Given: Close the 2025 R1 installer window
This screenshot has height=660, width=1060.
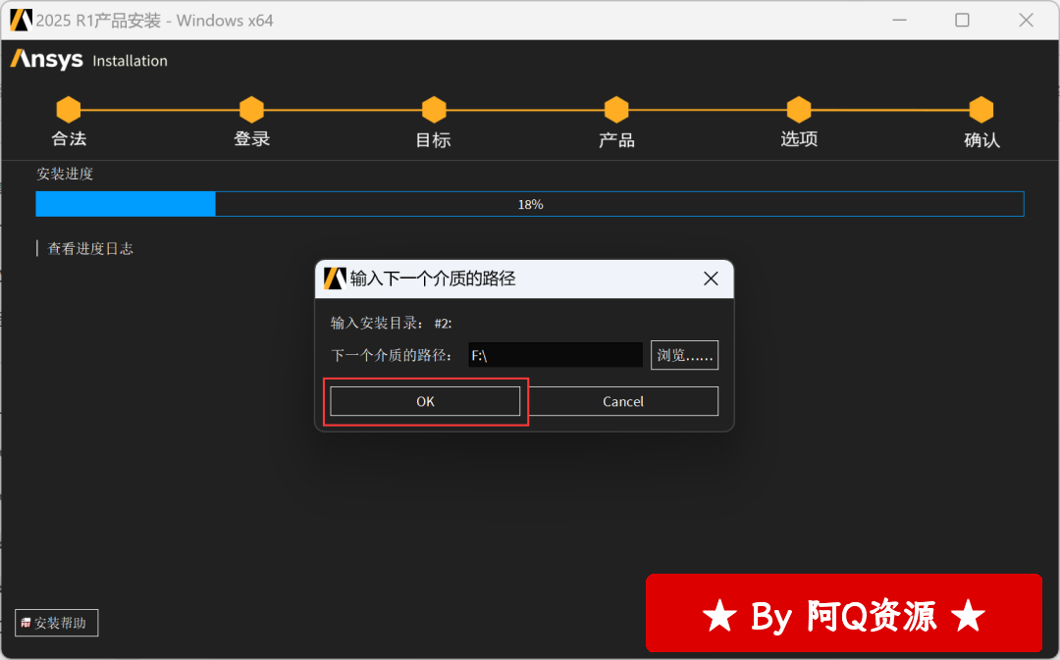Looking at the screenshot, I should 1027,21.
